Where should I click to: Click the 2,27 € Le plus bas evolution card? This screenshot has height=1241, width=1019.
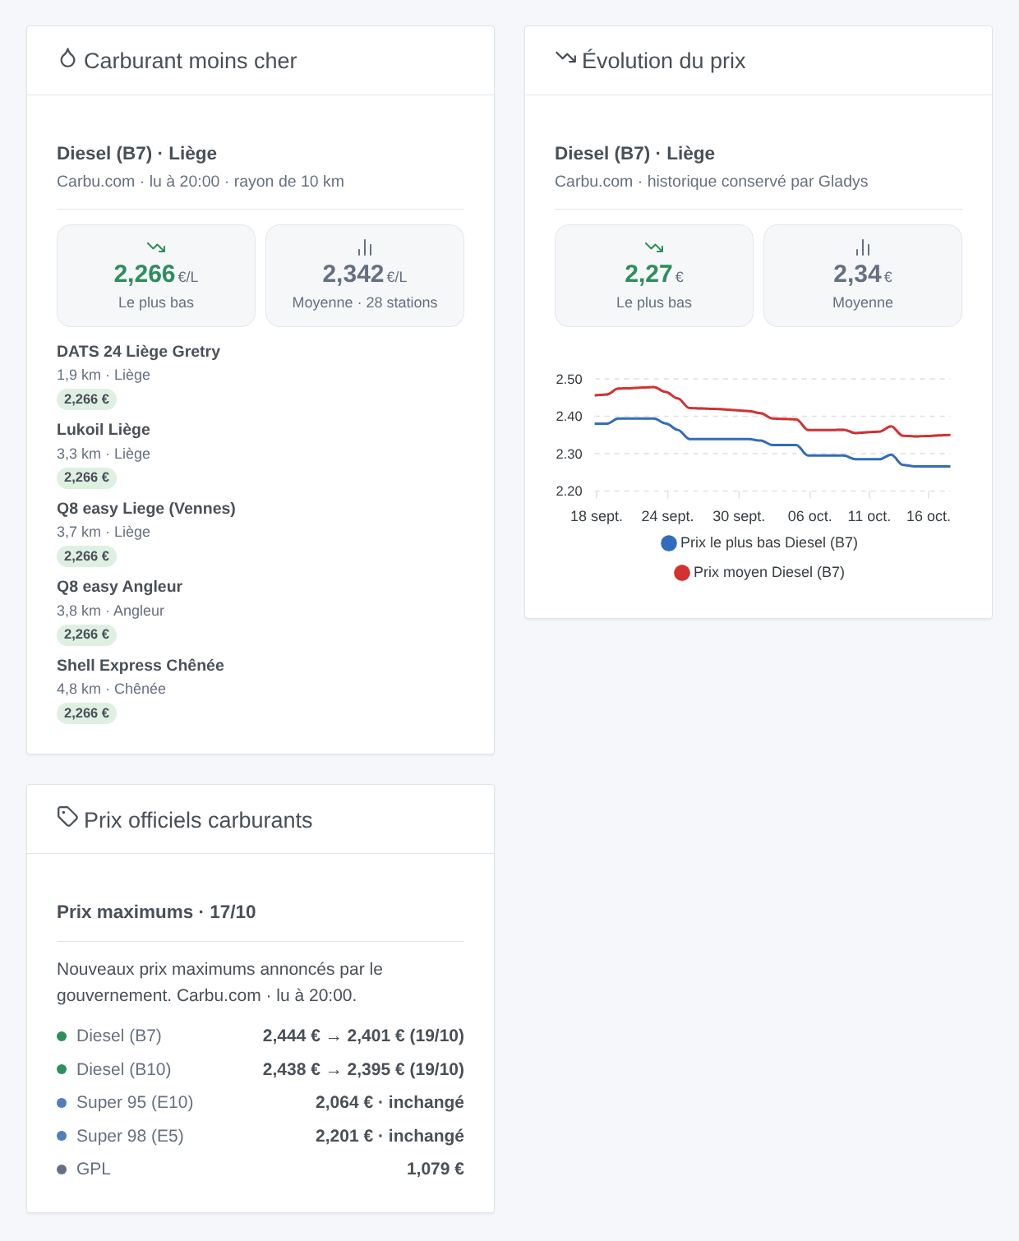click(654, 275)
